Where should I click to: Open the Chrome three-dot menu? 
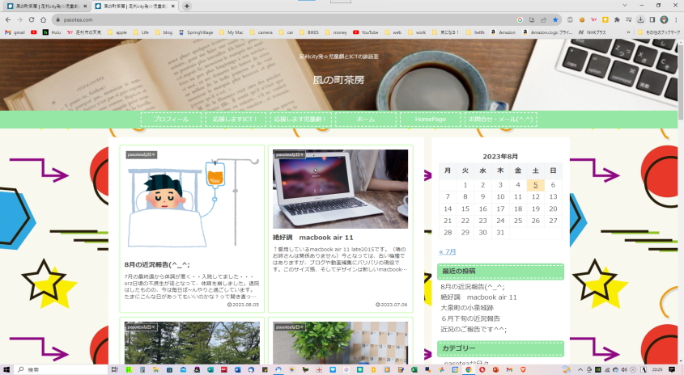675,19
